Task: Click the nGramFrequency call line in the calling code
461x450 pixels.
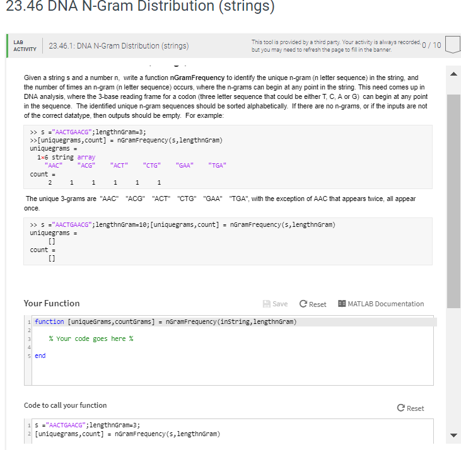Action: pyautogui.click(x=127, y=434)
